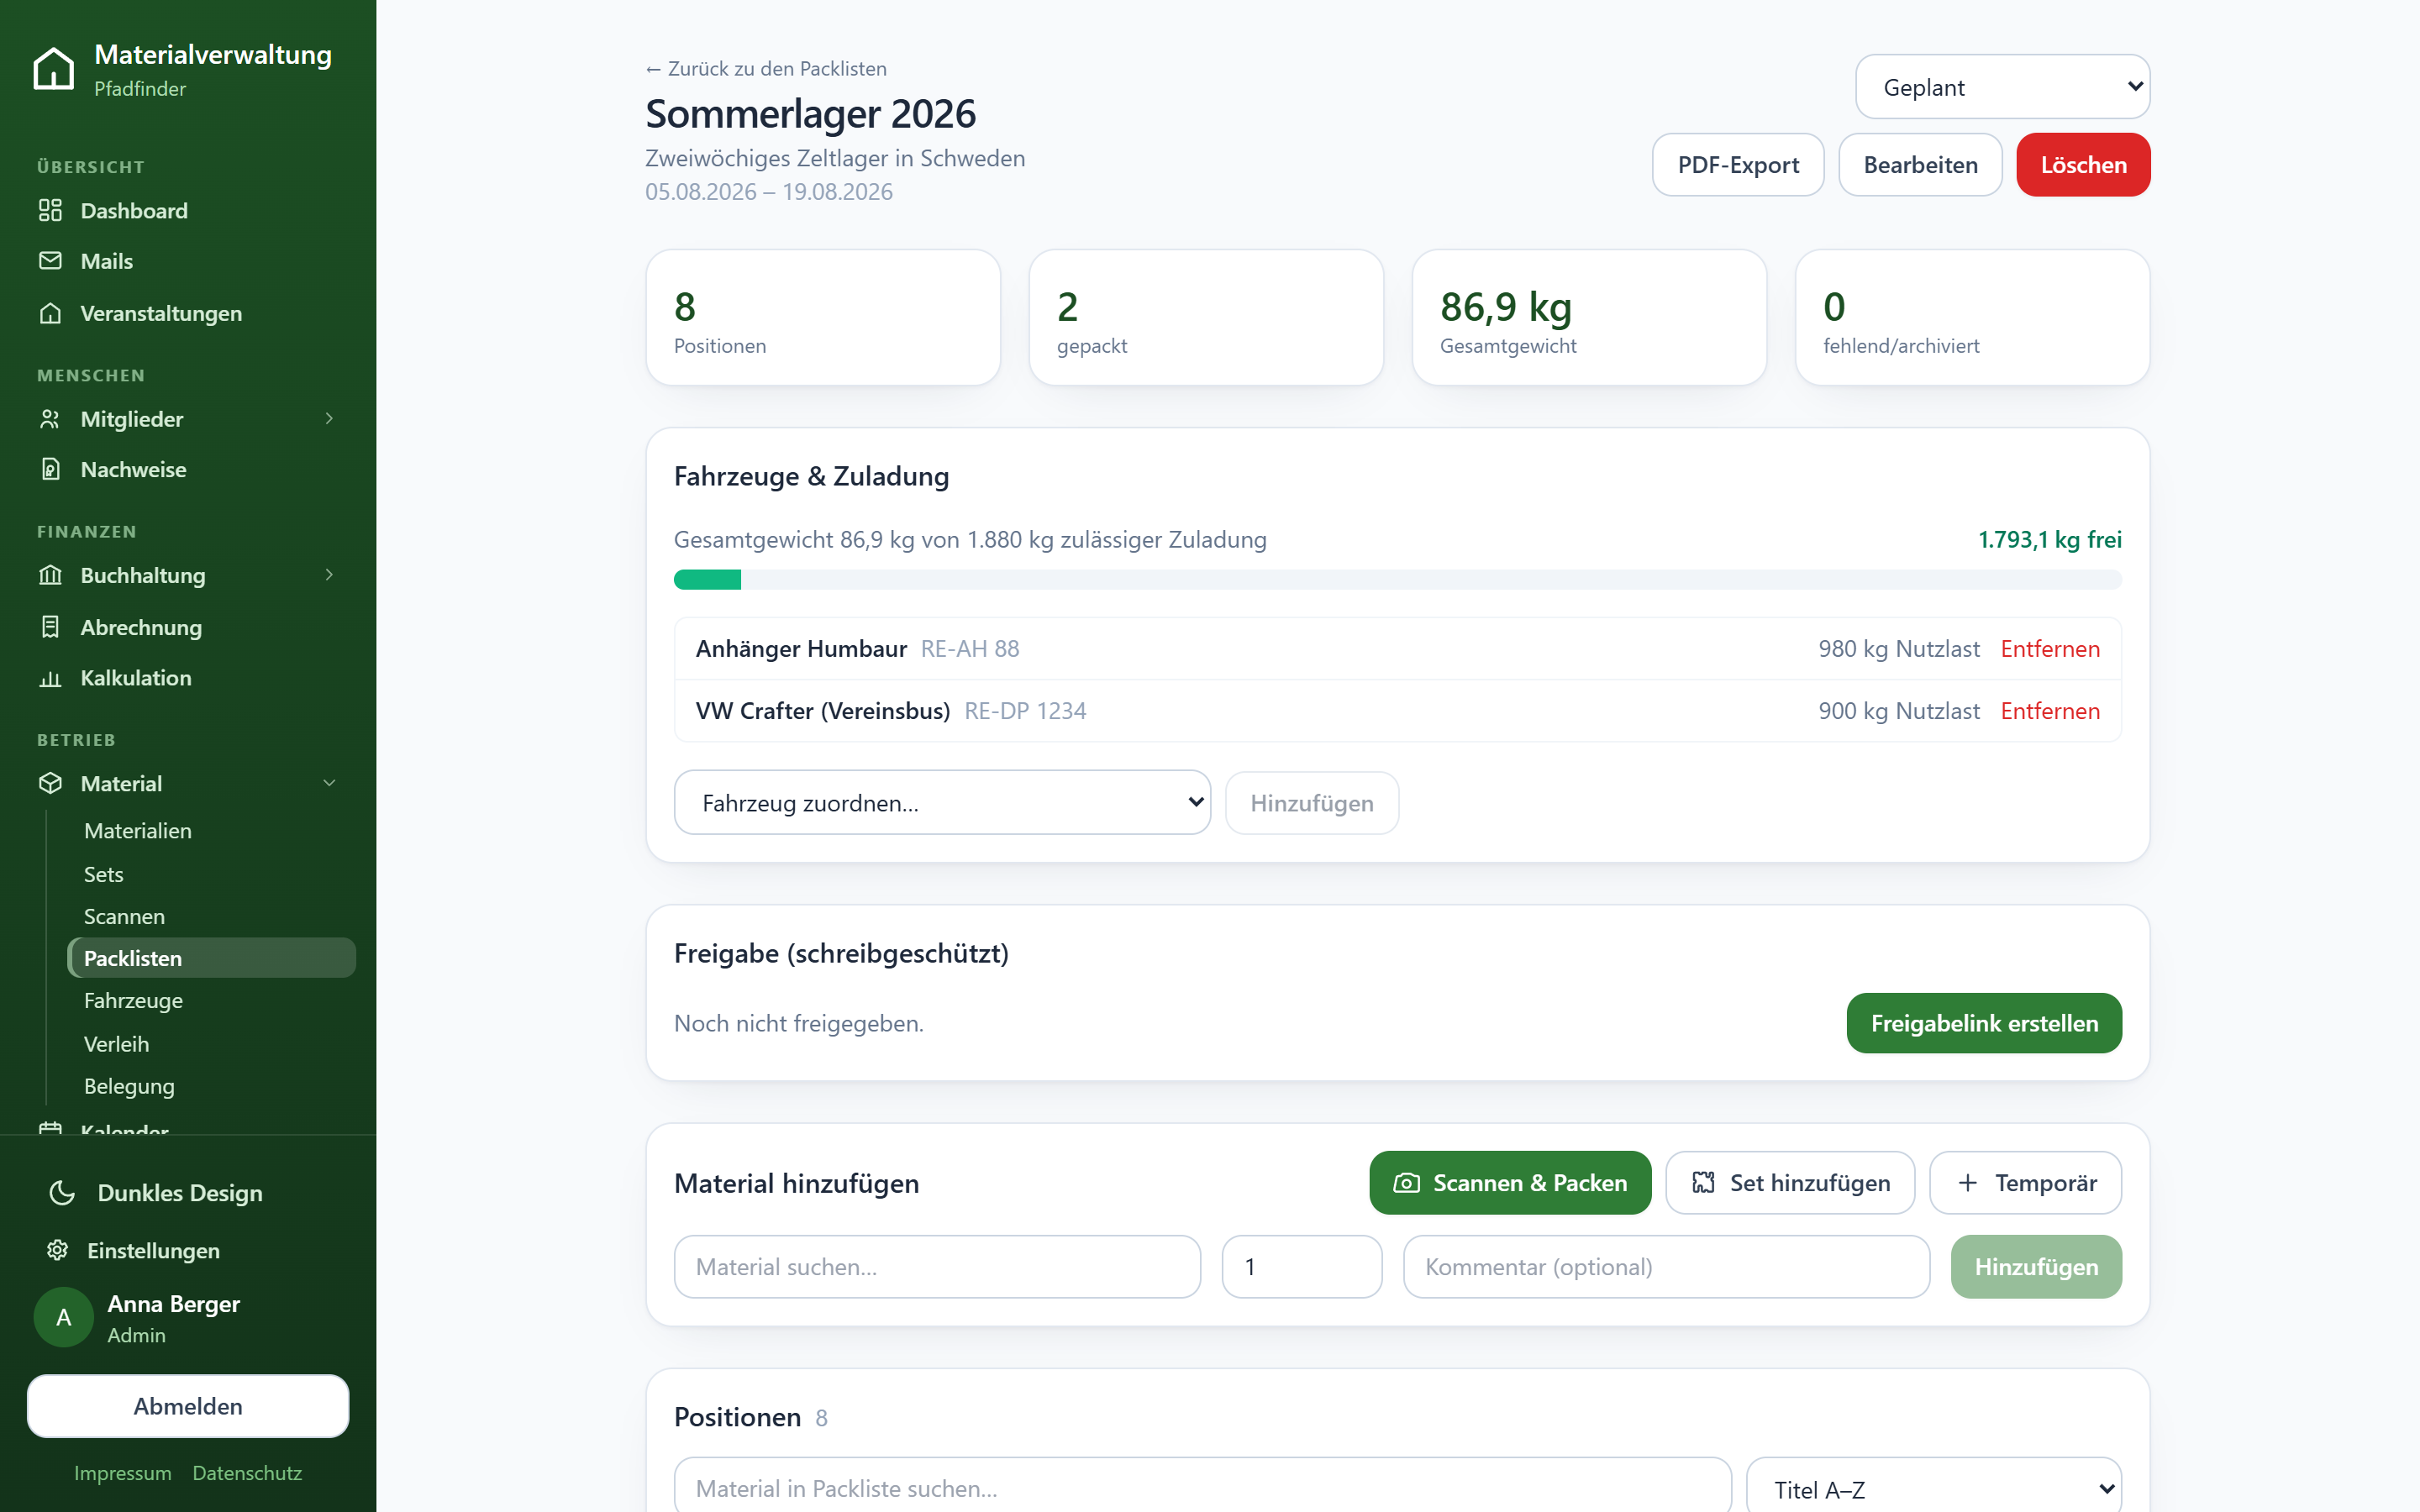Image resolution: width=2420 pixels, height=1512 pixels.
Task: Click the red Löschen button
Action: [x=2083, y=165]
